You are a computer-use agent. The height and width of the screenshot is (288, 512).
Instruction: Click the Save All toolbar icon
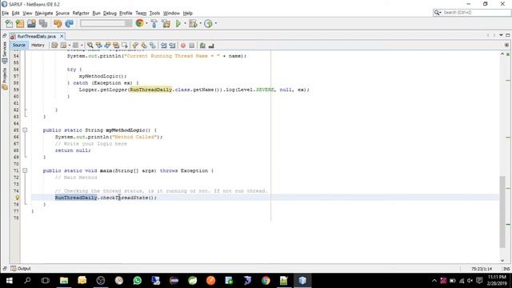pos(43,23)
